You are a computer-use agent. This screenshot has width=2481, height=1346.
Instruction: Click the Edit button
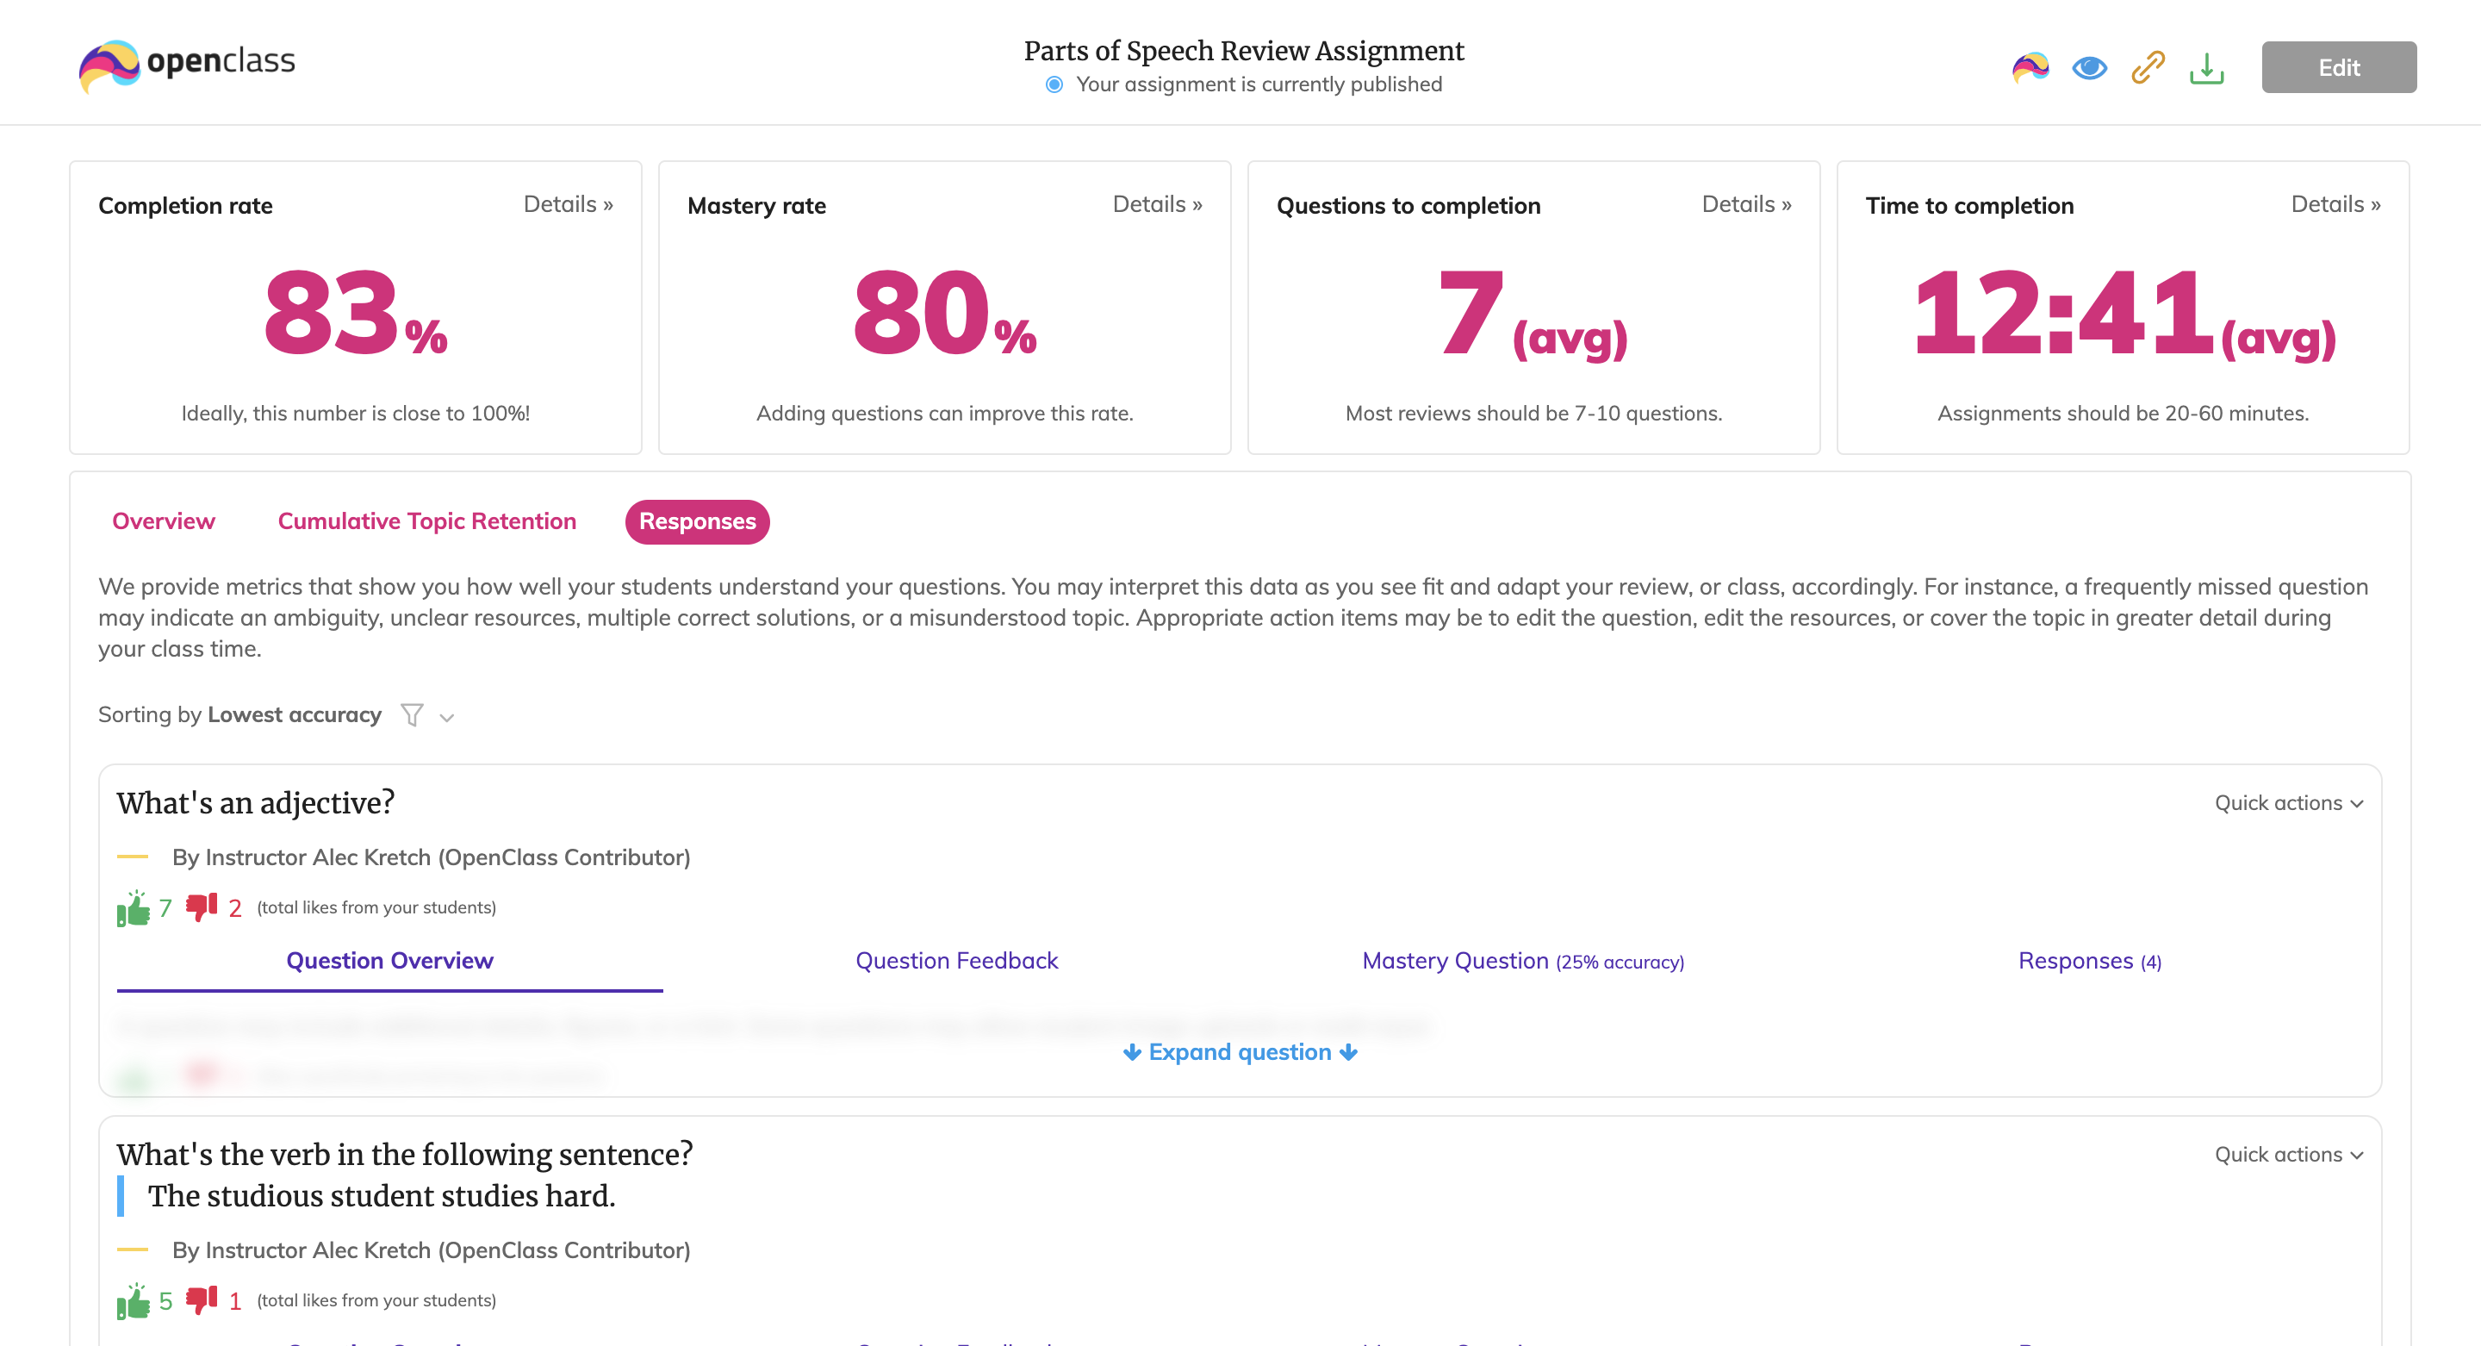(x=2339, y=67)
